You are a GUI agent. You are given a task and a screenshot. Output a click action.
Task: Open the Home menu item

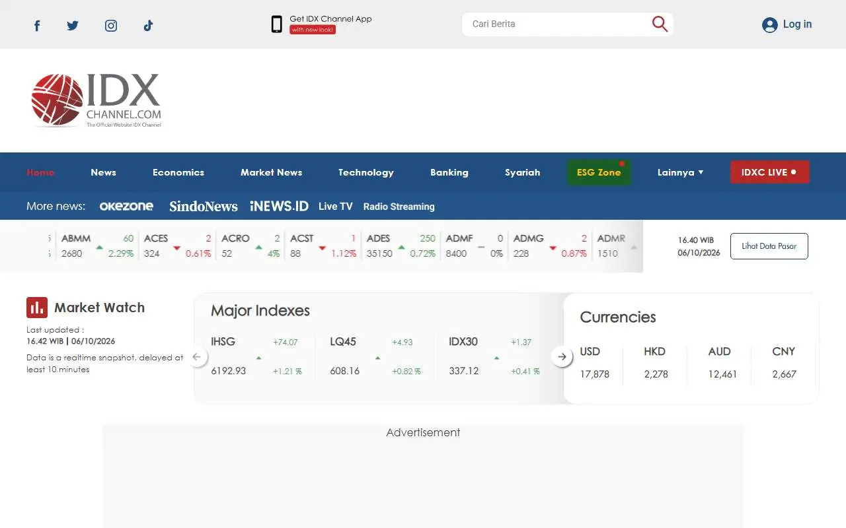[40, 172]
